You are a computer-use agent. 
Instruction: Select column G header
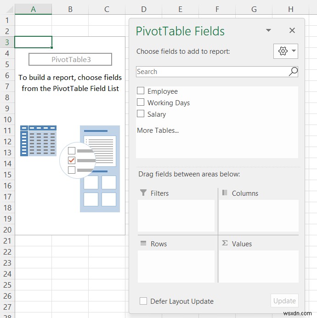pyautogui.click(x=254, y=9)
